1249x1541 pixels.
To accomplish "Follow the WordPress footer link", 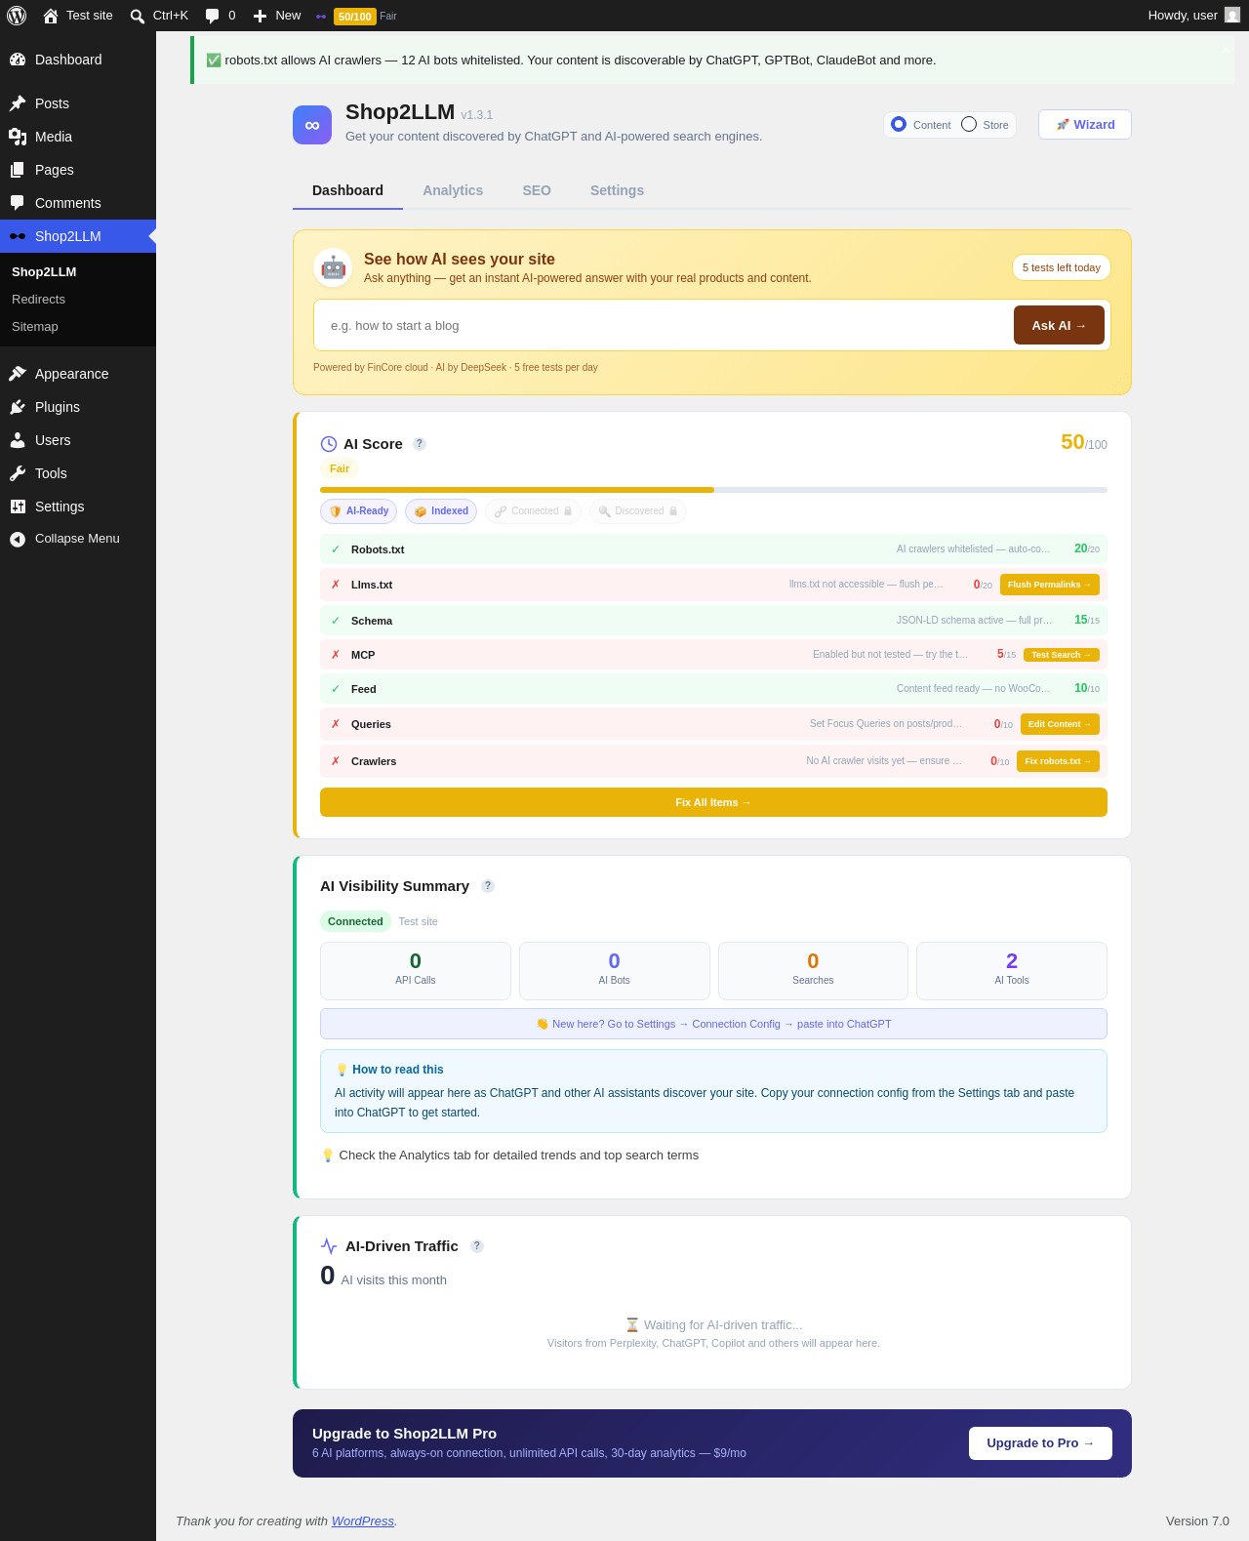I will (x=363, y=1521).
